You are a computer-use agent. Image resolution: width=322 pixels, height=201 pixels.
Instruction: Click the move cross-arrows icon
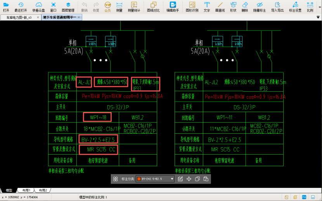[189, 179]
